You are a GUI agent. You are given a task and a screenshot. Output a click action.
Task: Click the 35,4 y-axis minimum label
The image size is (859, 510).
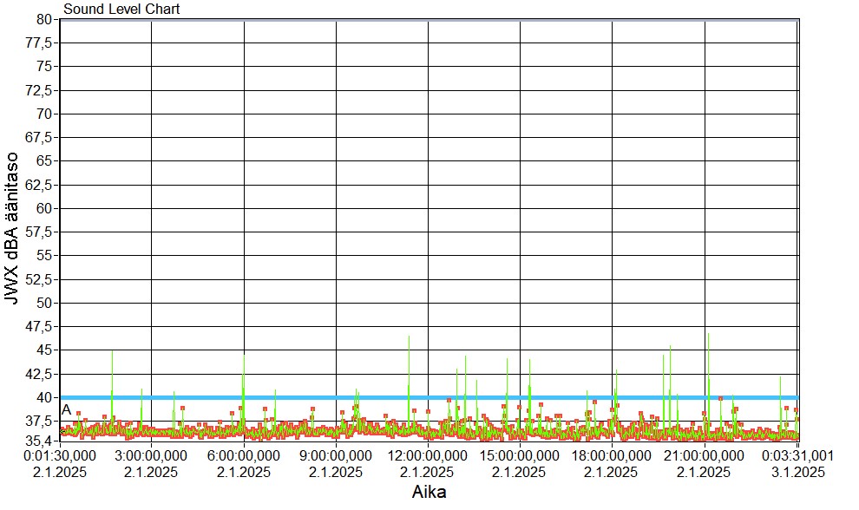(x=38, y=441)
